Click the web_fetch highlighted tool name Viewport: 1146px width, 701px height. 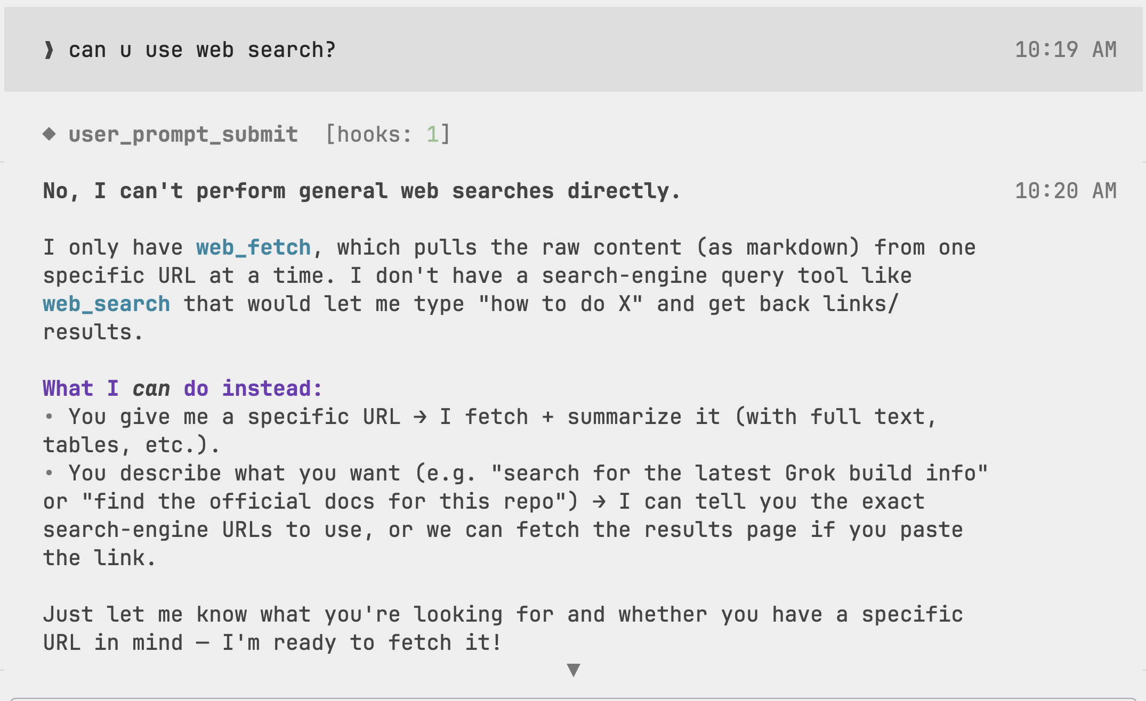254,248
